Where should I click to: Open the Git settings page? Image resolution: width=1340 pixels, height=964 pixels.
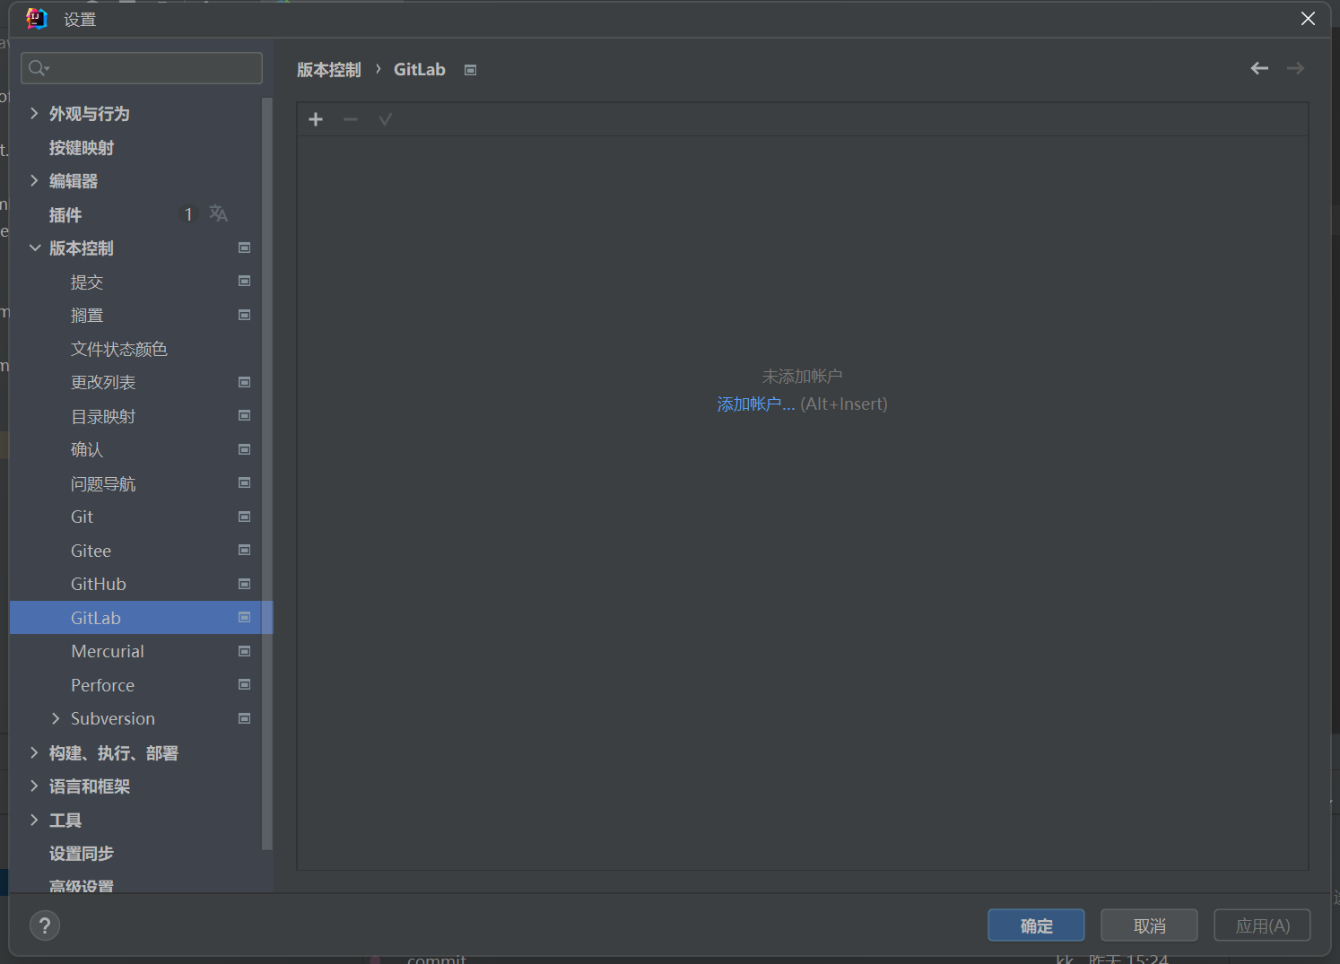pyautogui.click(x=82, y=517)
